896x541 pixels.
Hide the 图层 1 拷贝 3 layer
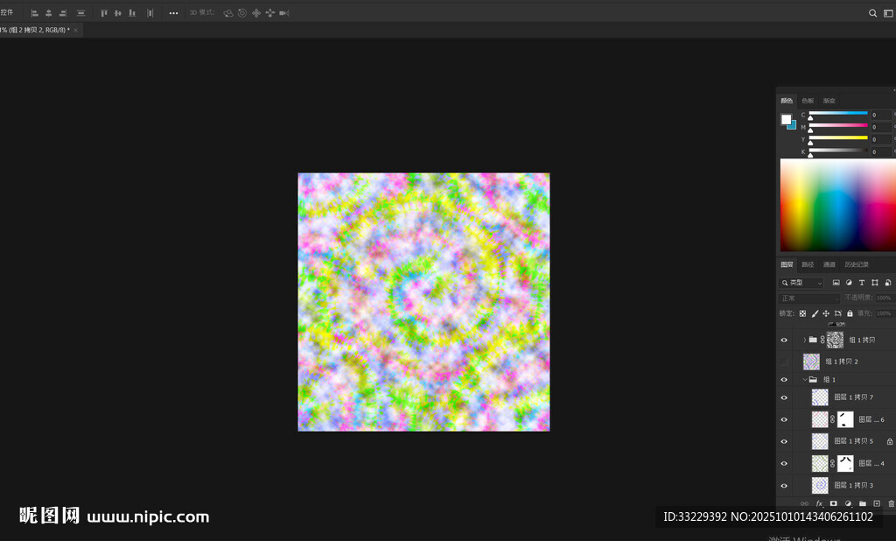tap(784, 486)
